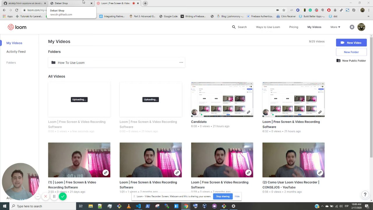Expand the More dropdown in Loom header
The image size is (373, 210).
pos(335,27)
